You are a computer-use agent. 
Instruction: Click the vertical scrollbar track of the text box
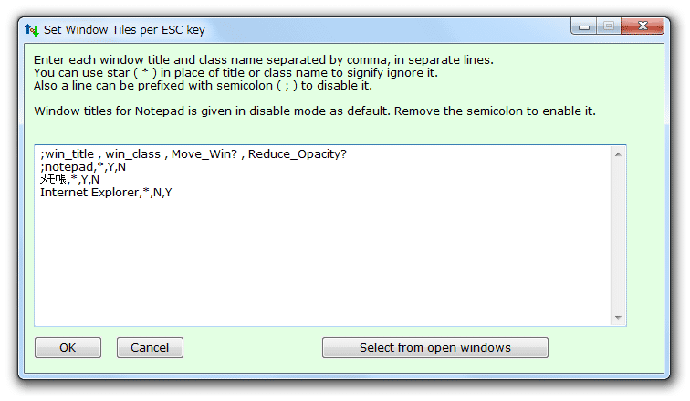click(x=618, y=236)
